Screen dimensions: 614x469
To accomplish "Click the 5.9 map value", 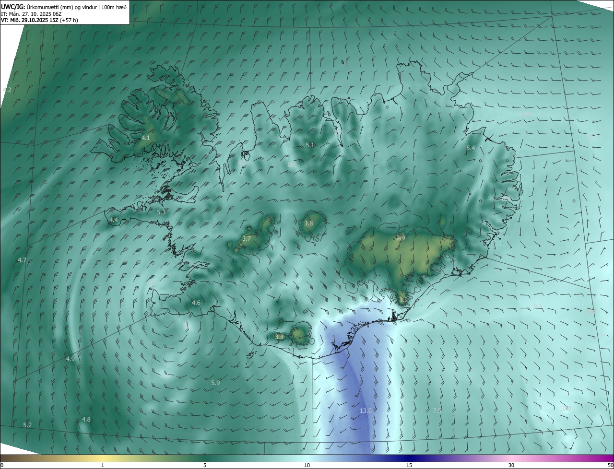I will (x=215, y=383).
